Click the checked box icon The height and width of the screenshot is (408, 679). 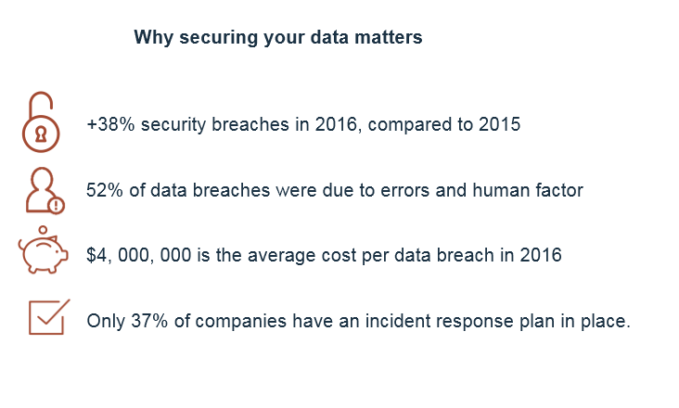tap(49, 317)
